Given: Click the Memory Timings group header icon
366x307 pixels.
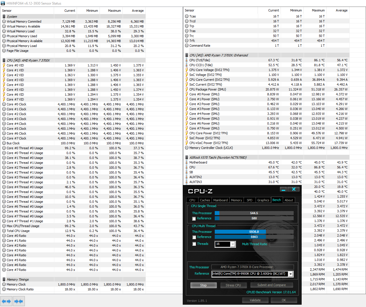Looking at the screenshot, I should click(x=4, y=280).
